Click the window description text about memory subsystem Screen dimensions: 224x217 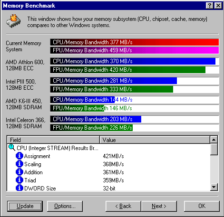[x=117, y=22]
